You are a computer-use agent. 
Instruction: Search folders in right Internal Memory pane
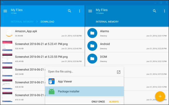point(154,11)
